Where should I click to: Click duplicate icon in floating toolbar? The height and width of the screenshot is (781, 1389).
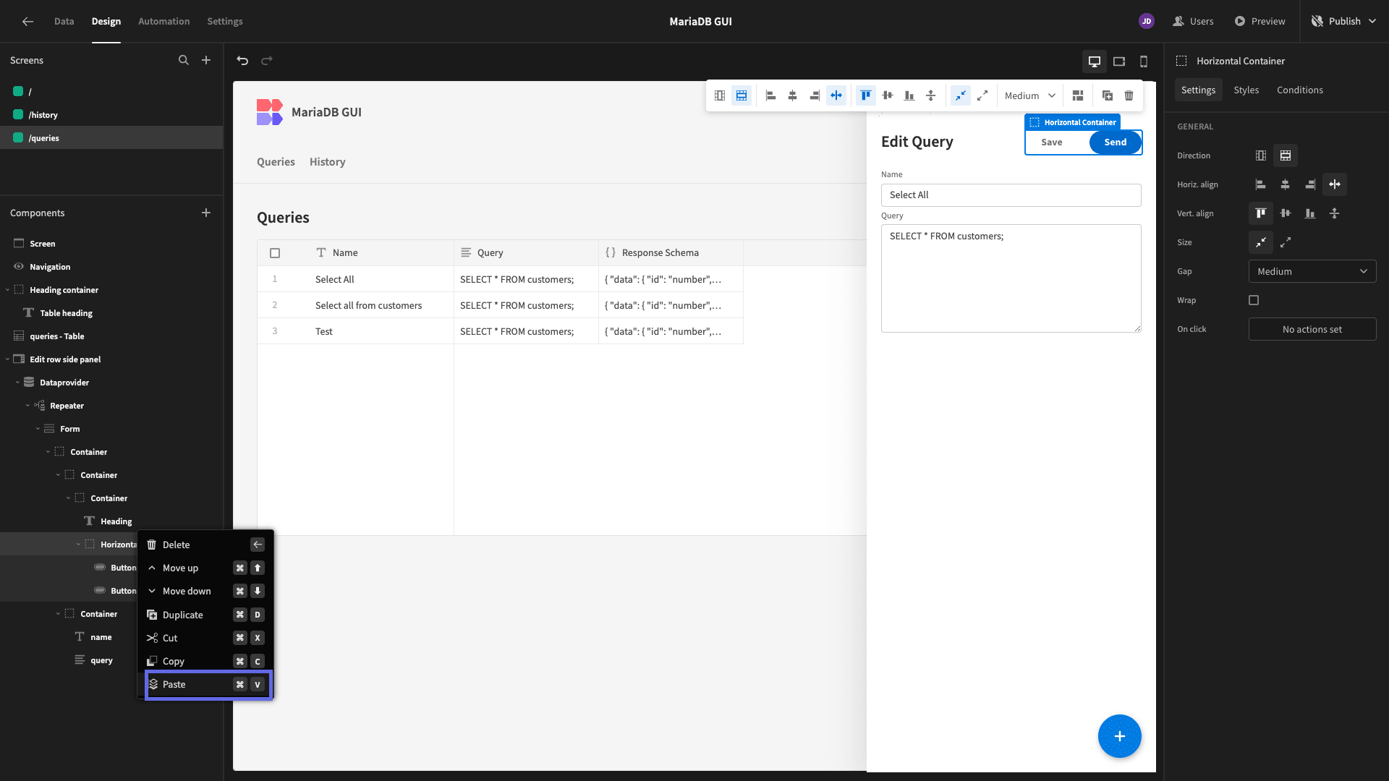click(1107, 95)
